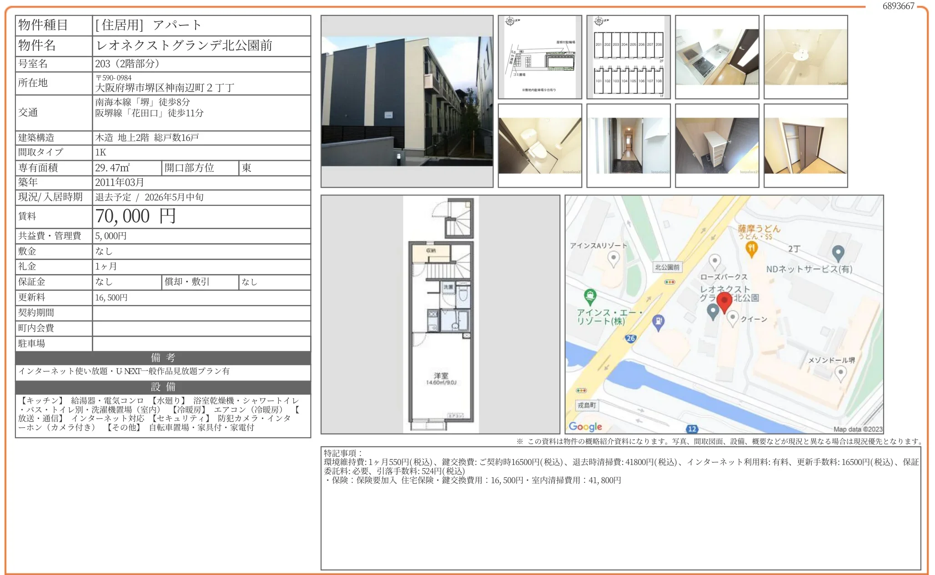The width and height of the screenshot is (935, 575).
Task: Click the アインス・エー・リゾート green marker
Action: click(x=590, y=297)
